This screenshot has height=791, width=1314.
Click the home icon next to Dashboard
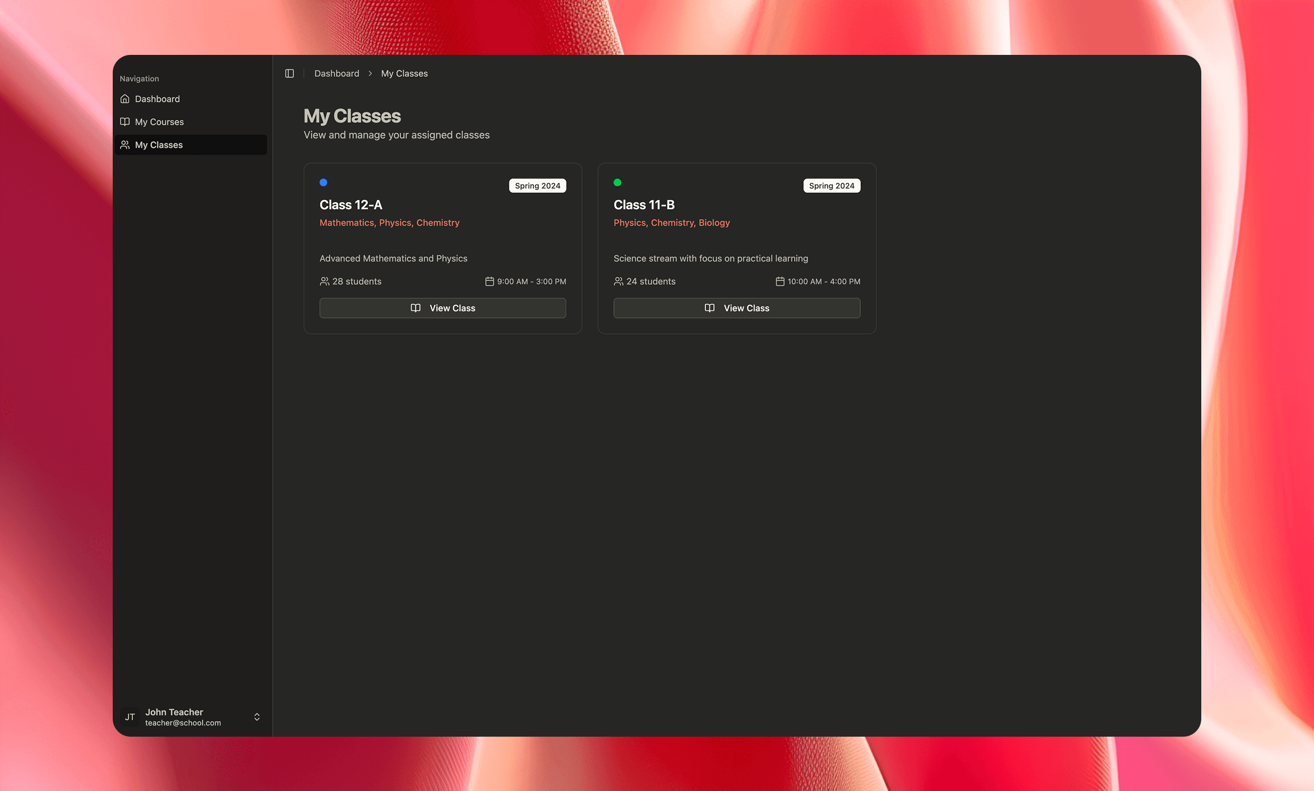pyautogui.click(x=125, y=99)
